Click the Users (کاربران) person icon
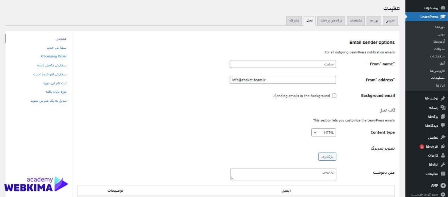The image size is (448, 197). (443, 155)
